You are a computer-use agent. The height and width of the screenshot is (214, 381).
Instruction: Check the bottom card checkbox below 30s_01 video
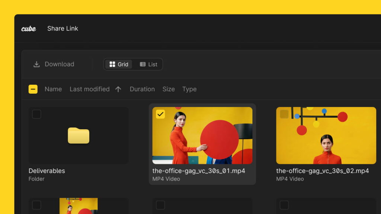click(160, 205)
